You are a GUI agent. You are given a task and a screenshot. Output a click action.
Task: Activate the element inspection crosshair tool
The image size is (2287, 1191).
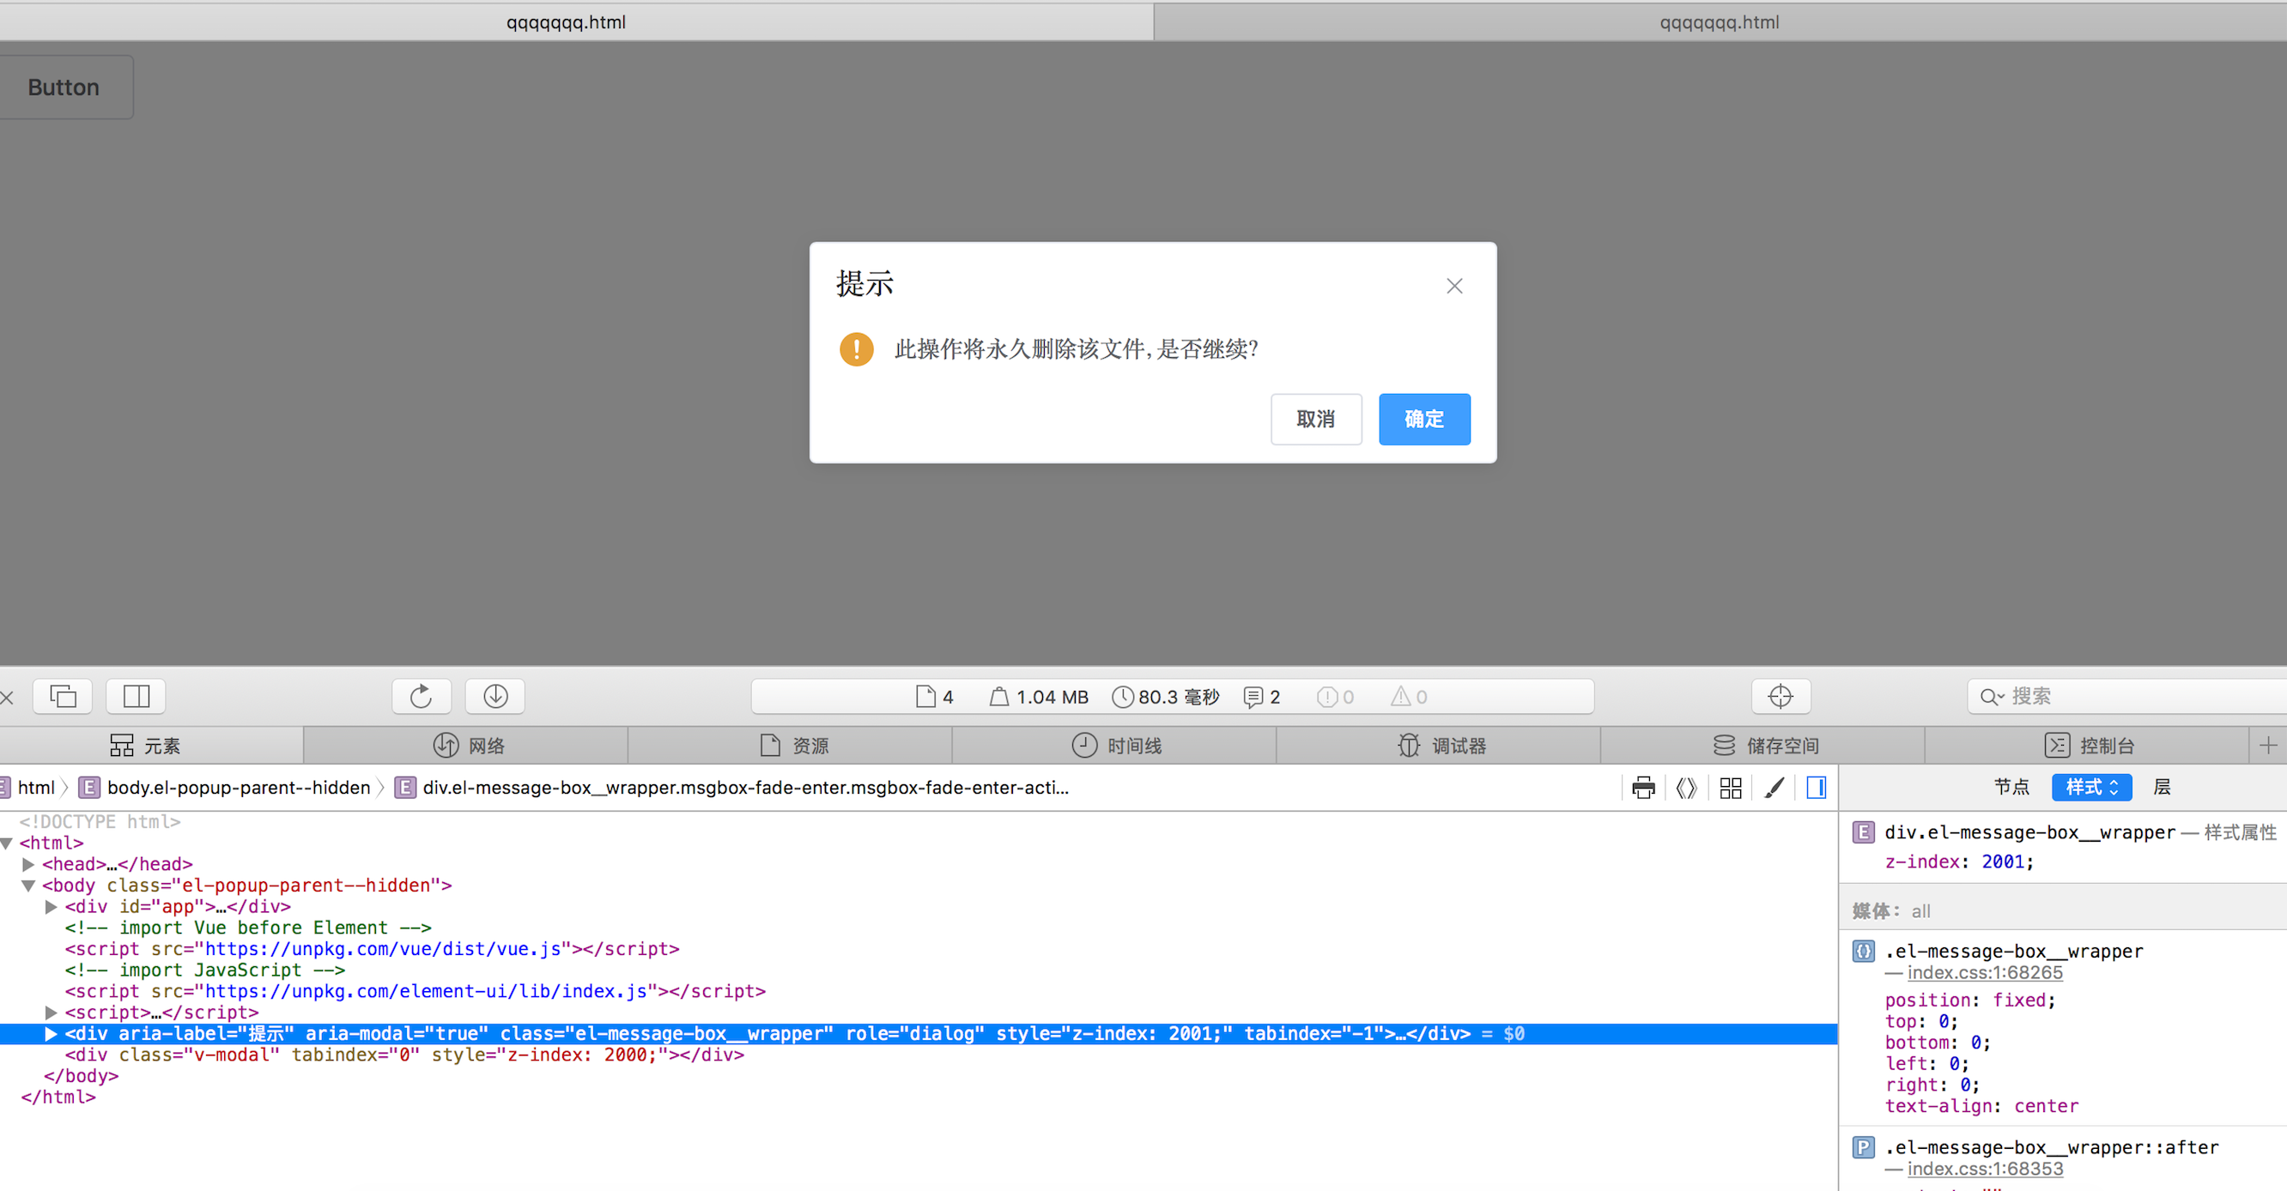(x=1781, y=697)
